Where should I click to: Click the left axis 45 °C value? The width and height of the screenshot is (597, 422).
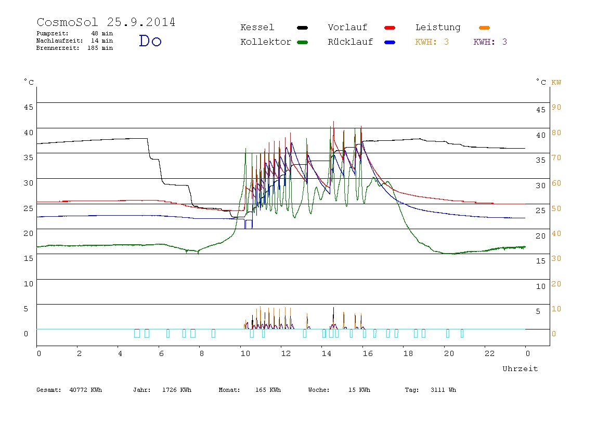(x=29, y=107)
